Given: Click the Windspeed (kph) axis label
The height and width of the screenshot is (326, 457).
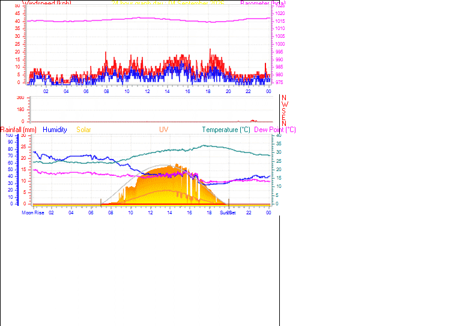Looking at the screenshot, I should coord(47,3).
